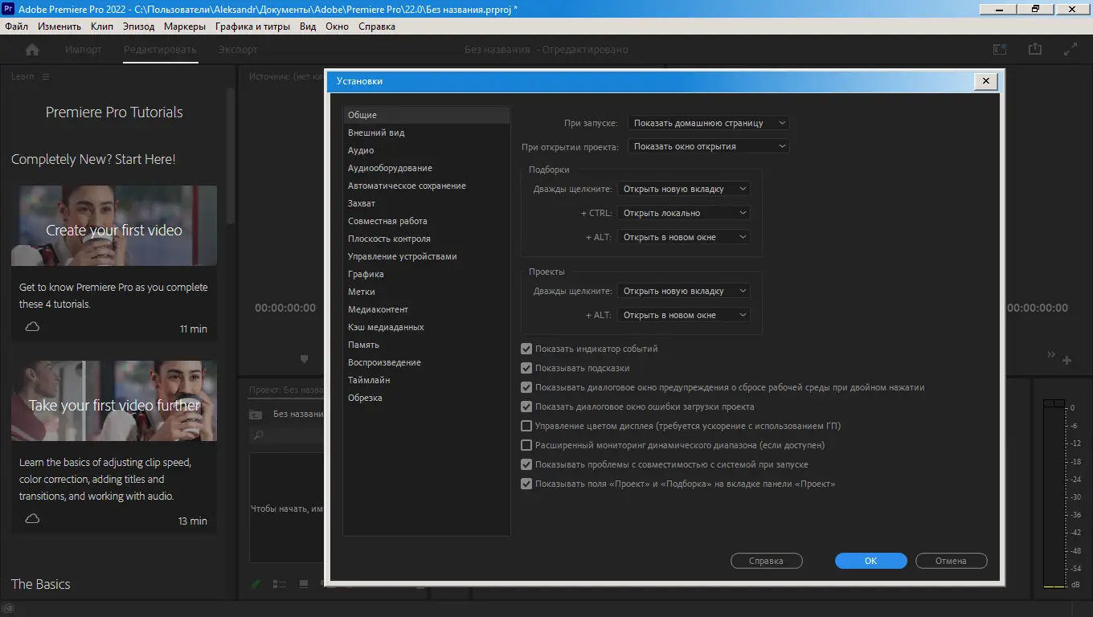
Task: Select Таймлайн preferences category
Action: tap(427, 380)
